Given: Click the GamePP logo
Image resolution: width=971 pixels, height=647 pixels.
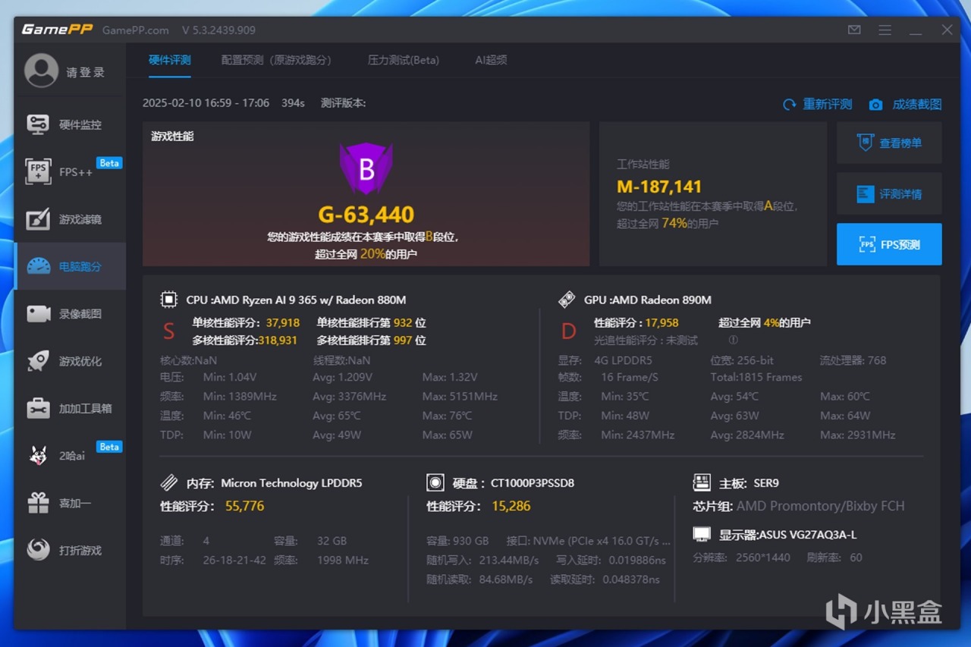Looking at the screenshot, I should (x=55, y=30).
